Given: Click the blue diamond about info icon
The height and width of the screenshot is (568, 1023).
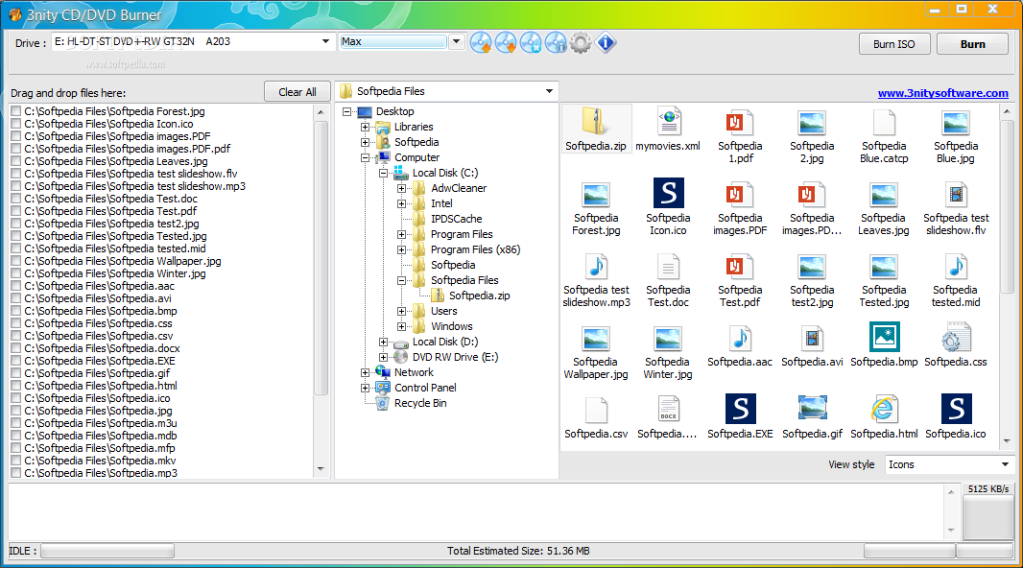Looking at the screenshot, I should (606, 43).
